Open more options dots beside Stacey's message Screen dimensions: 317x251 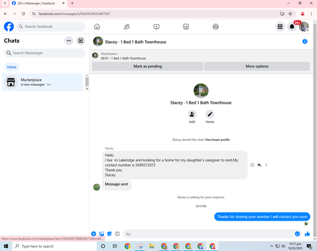coord(266,165)
